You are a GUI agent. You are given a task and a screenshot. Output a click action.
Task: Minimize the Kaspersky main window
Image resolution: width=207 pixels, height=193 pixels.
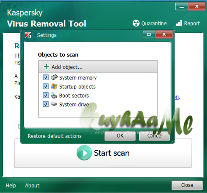[182, 6]
